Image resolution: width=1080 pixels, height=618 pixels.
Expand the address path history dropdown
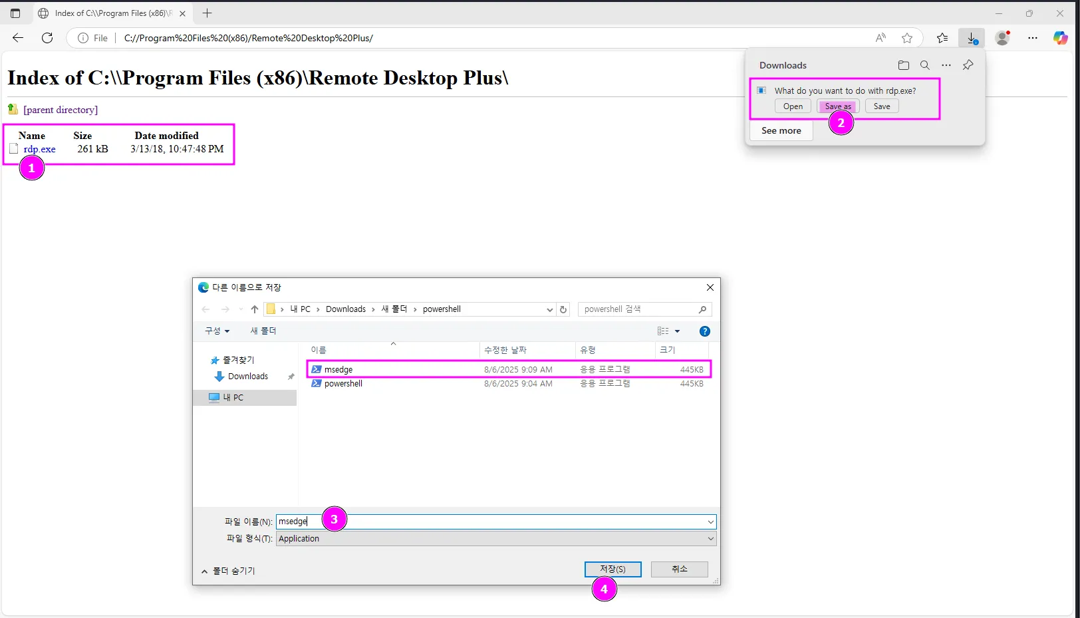click(549, 309)
